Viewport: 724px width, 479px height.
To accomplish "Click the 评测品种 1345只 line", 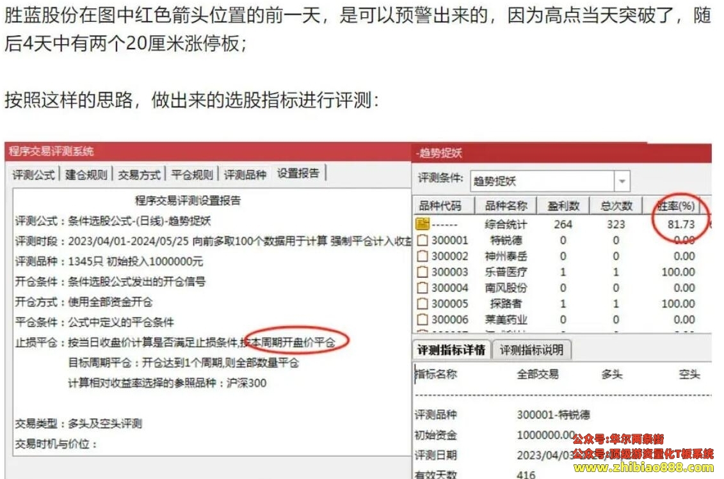I will [x=109, y=262].
